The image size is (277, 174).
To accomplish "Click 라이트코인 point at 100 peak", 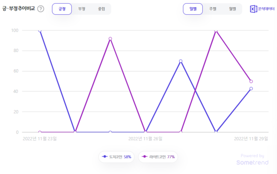I will (x=216, y=31).
